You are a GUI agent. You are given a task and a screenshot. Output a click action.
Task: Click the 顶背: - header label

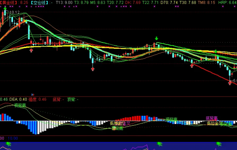[x=73, y=100]
